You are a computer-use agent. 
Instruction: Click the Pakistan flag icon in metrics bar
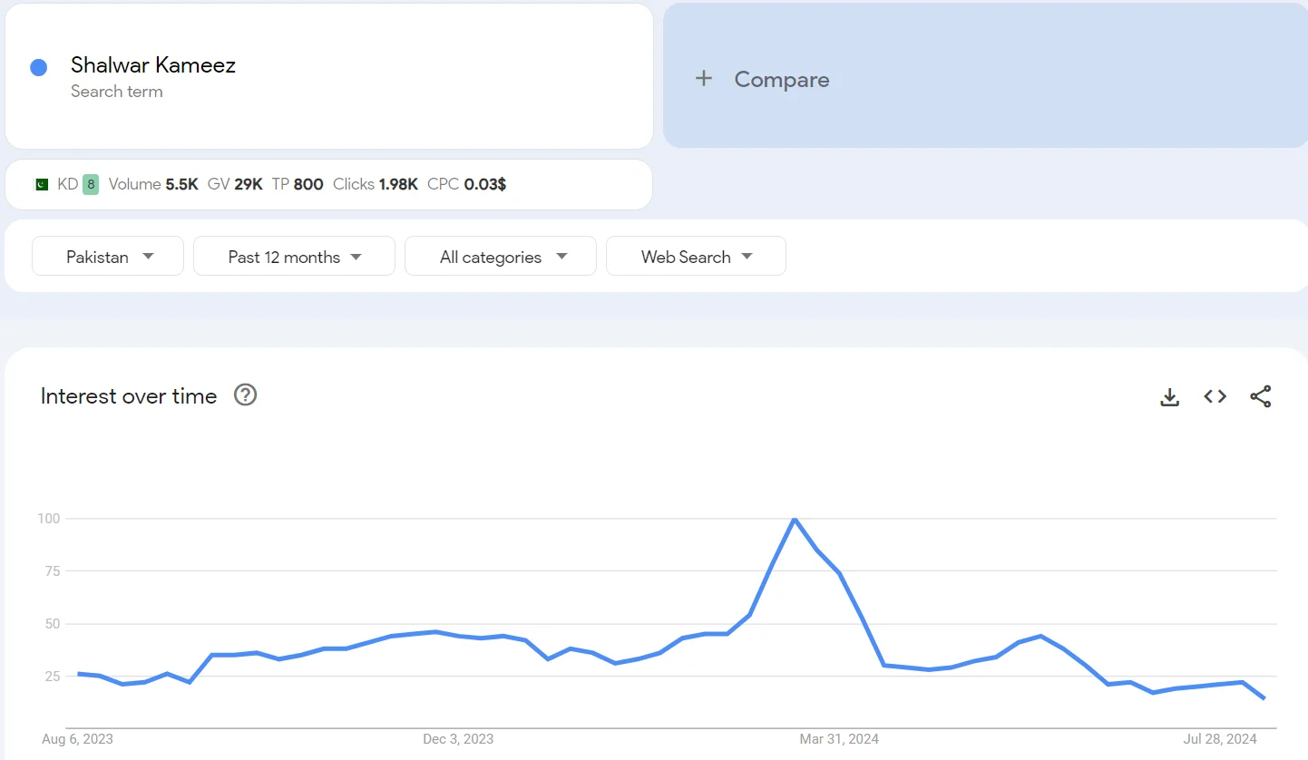pyautogui.click(x=42, y=183)
